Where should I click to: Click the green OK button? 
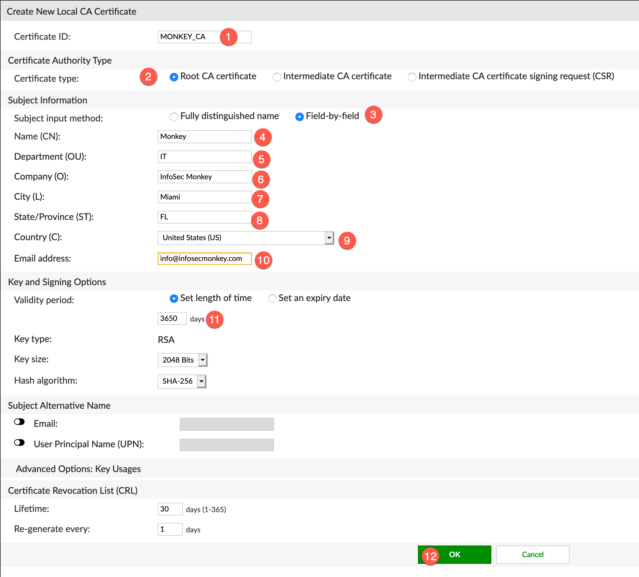pos(454,554)
